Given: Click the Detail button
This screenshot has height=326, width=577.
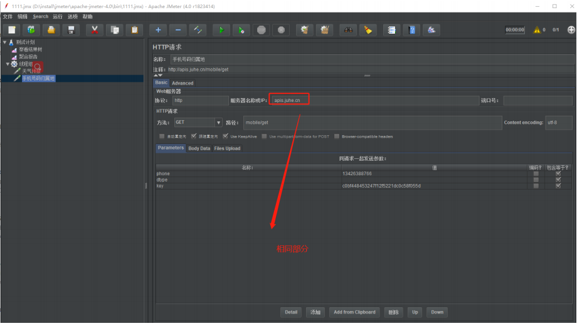Looking at the screenshot, I should pyautogui.click(x=291, y=312).
